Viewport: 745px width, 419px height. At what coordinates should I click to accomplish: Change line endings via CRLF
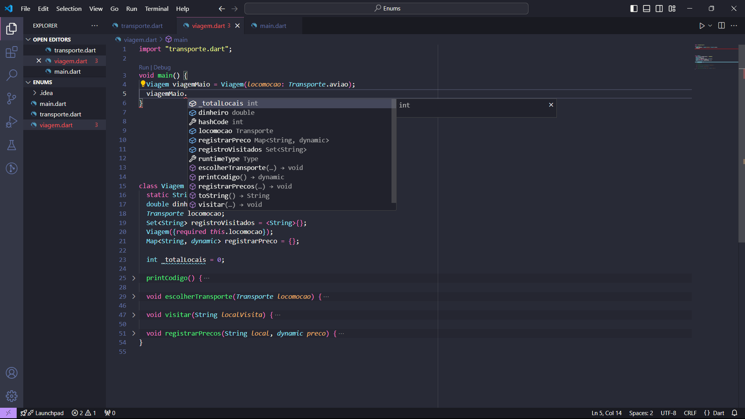(x=690, y=413)
